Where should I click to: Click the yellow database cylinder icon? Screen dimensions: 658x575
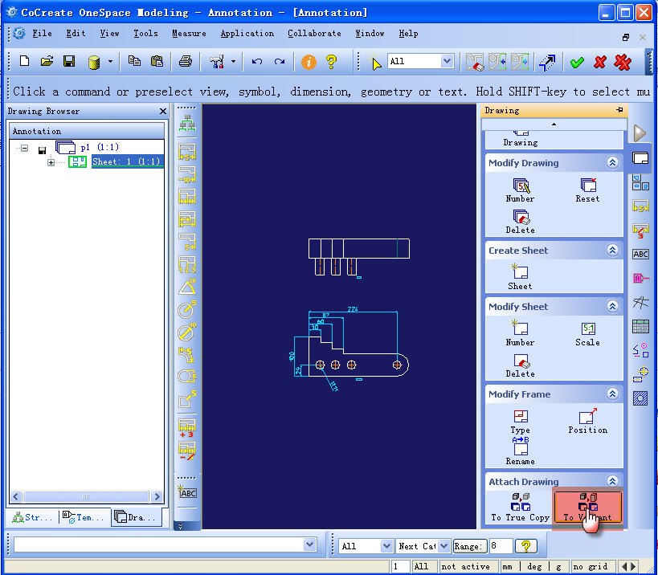point(94,62)
